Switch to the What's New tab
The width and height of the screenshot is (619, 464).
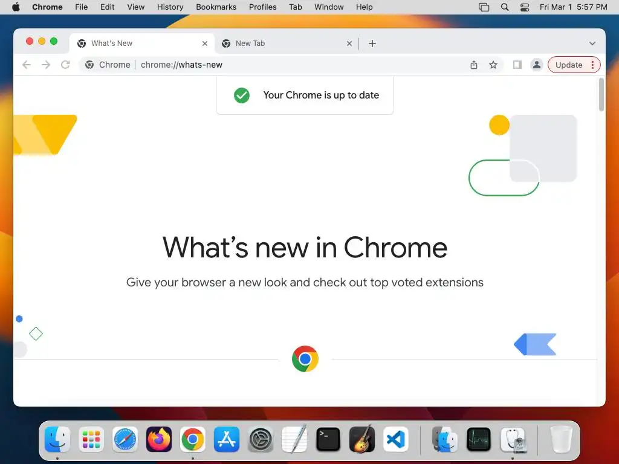142,43
